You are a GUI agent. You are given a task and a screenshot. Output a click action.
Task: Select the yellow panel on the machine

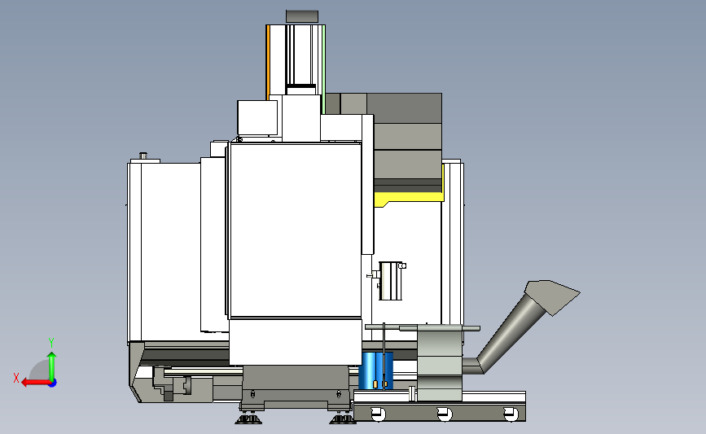coord(407,197)
